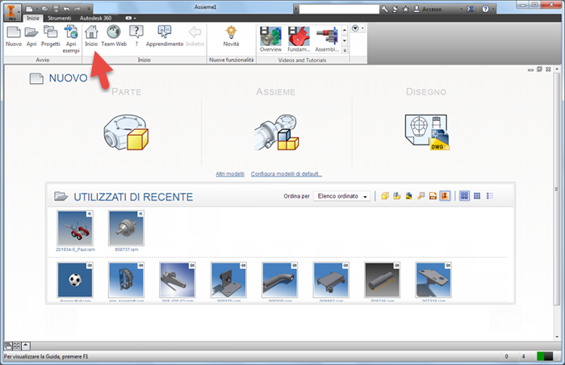Image resolution: width=565 pixels, height=365 pixels.
Task: Open the help question mark dropdown in title bar
Action: coord(493,9)
